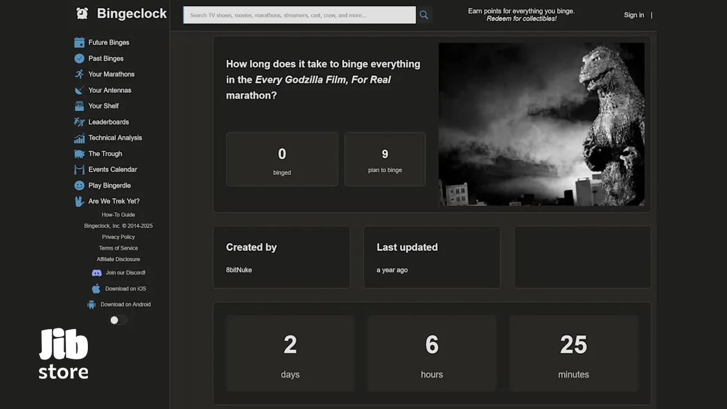This screenshot has width=727, height=409.
Task: Open Your Marathons runner icon
Action: coord(79,75)
